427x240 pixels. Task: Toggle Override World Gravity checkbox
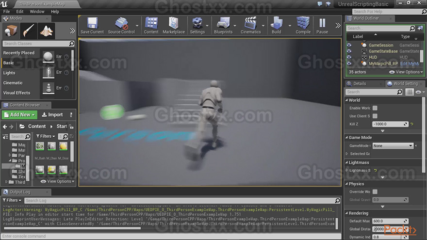(x=375, y=192)
